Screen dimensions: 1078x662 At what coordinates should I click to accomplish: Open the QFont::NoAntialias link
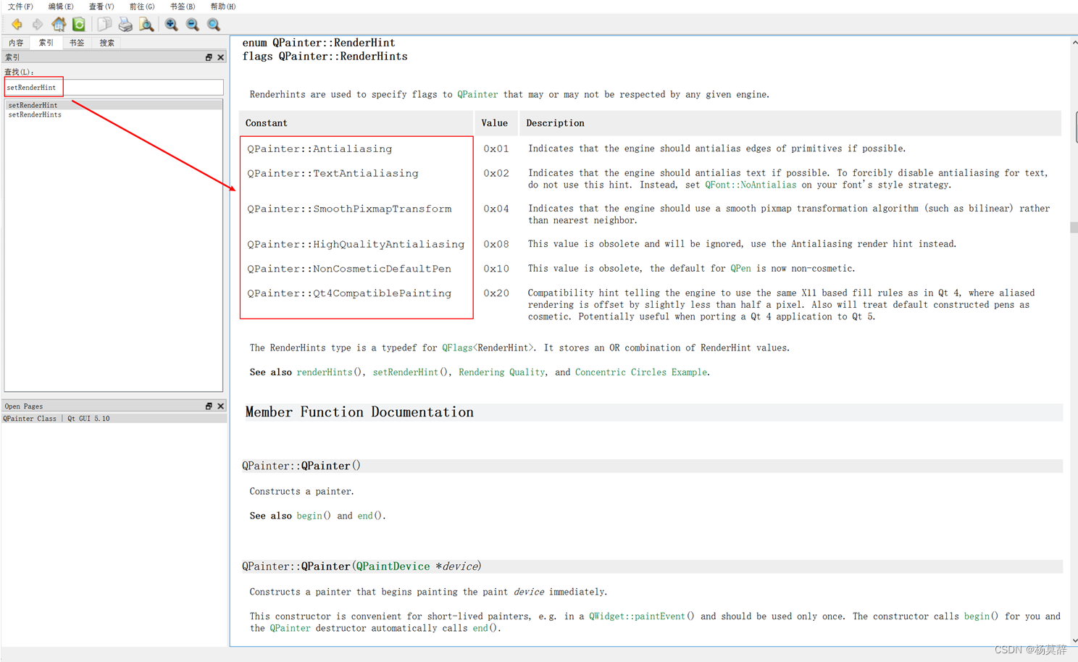click(x=751, y=185)
